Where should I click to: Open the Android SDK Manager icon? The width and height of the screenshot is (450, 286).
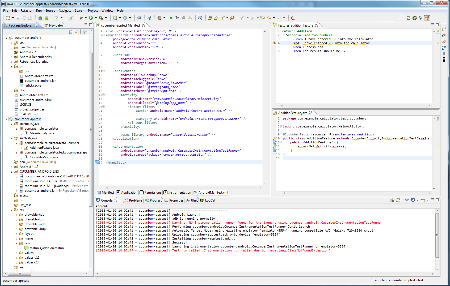coord(40,18)
